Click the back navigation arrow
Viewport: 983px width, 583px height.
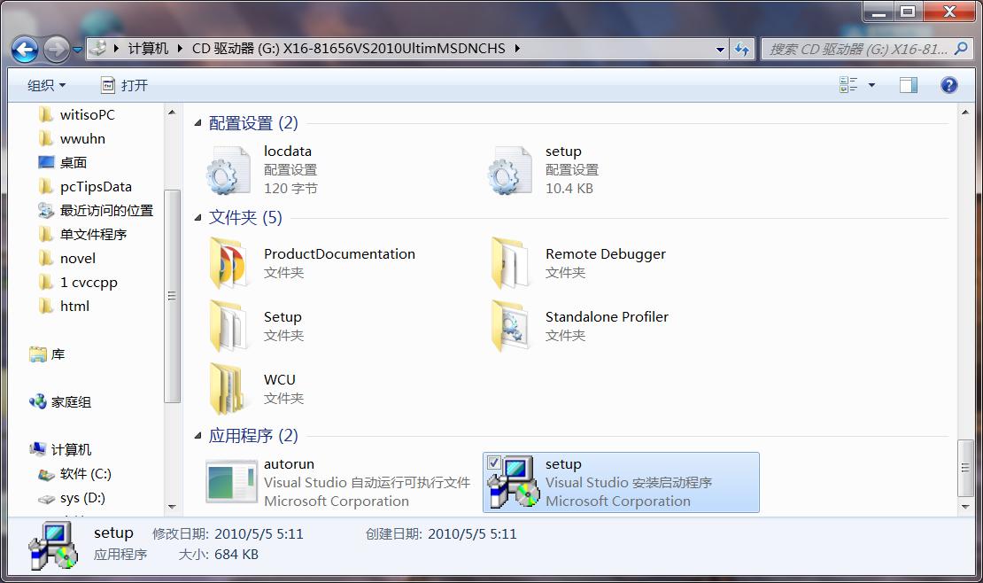(25, 49)
